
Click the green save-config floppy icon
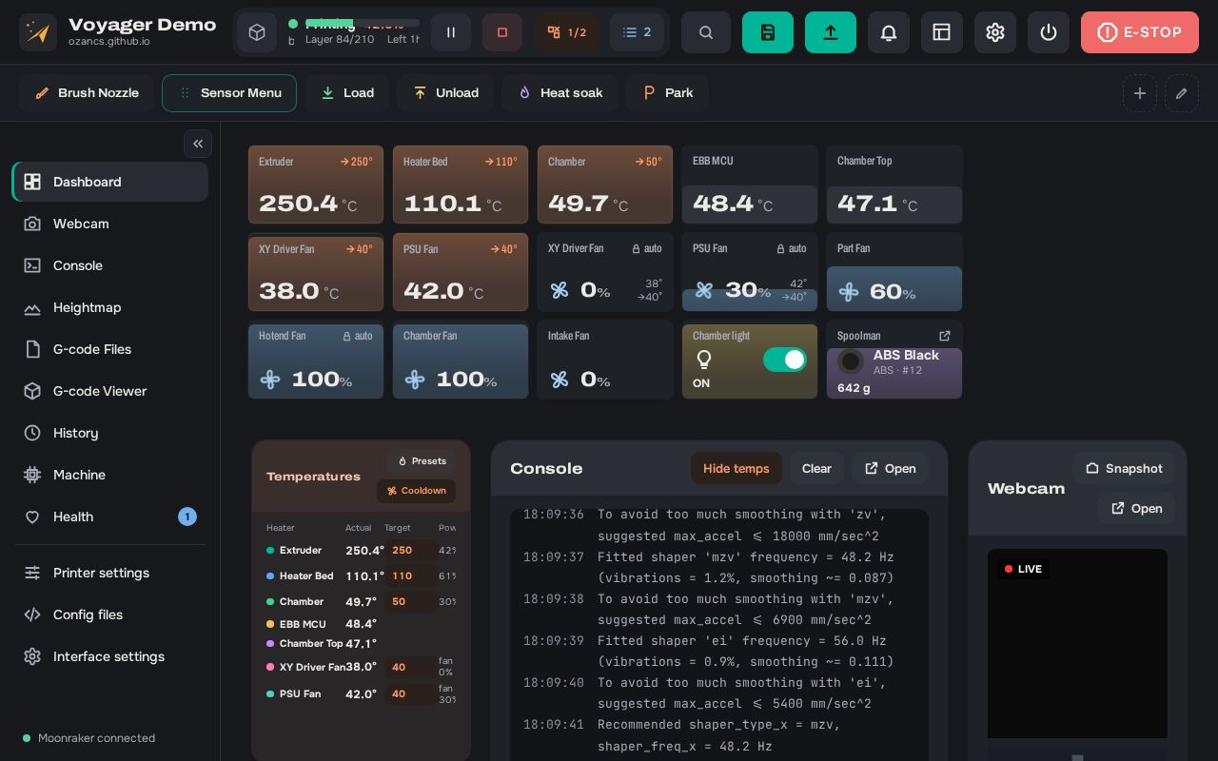tap(768, 32)
